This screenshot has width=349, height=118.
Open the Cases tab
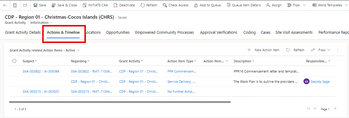tap(266, 33)
